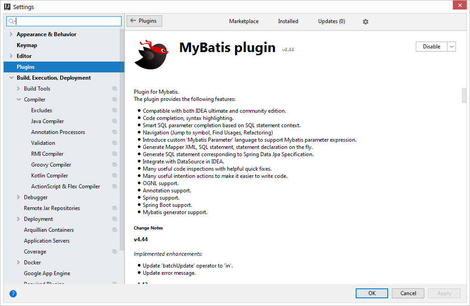Click project-level icon beside Java Compiler
Viewport: 470px width, 306px height.
(114, 121)
